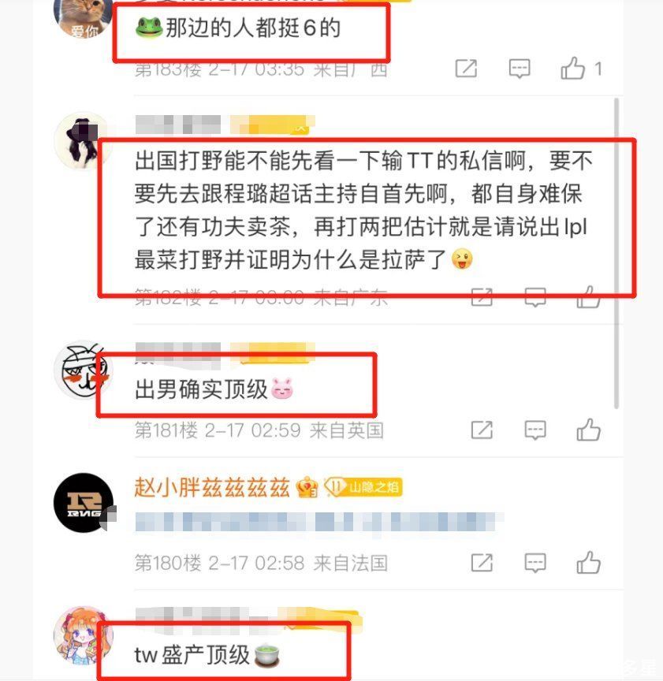Image resolution: width=663 pixels, height=681 pixels.
Task: Like the floor 180 comment from 法国
Action: click(x=589, y=563)
